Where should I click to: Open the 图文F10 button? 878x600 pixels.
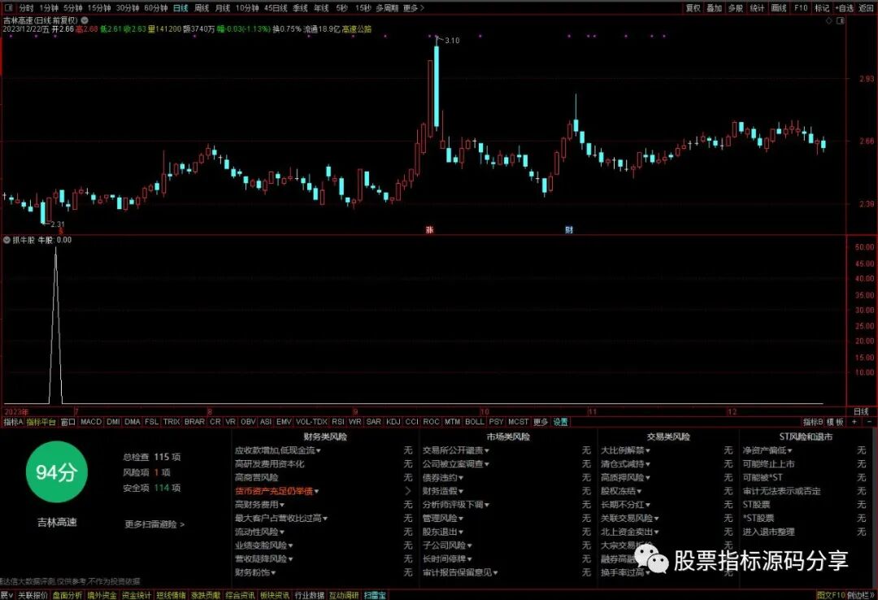pyautogui.click(x=830, y=595)
